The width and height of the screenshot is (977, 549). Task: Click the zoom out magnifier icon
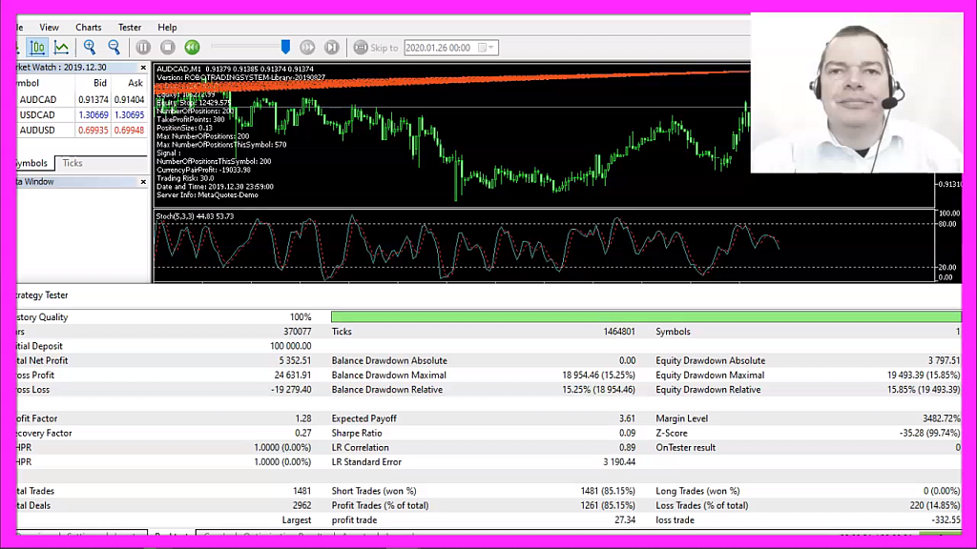point(114,48)
